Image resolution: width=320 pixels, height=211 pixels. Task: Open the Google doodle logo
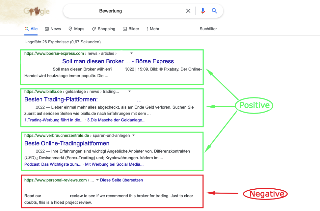click(37, 11)
